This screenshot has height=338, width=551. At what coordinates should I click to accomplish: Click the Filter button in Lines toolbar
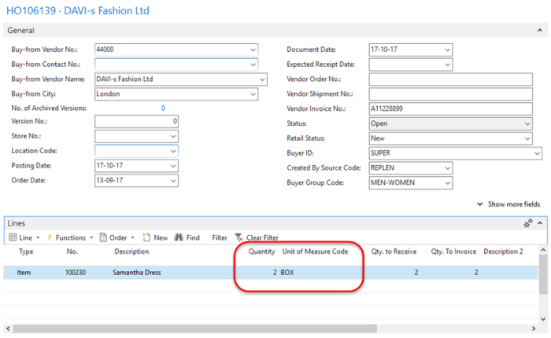click(x=219, y=237)
